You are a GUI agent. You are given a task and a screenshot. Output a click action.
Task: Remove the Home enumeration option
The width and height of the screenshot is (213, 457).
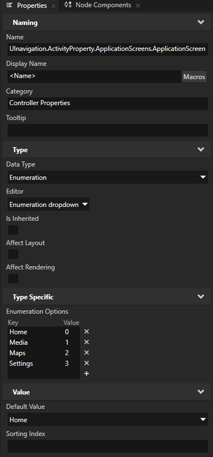pyautogui.click(x=86, y=331)
